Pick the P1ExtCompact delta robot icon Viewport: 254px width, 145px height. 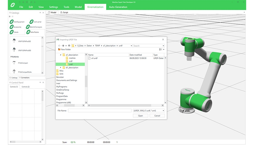pos(14,63)
